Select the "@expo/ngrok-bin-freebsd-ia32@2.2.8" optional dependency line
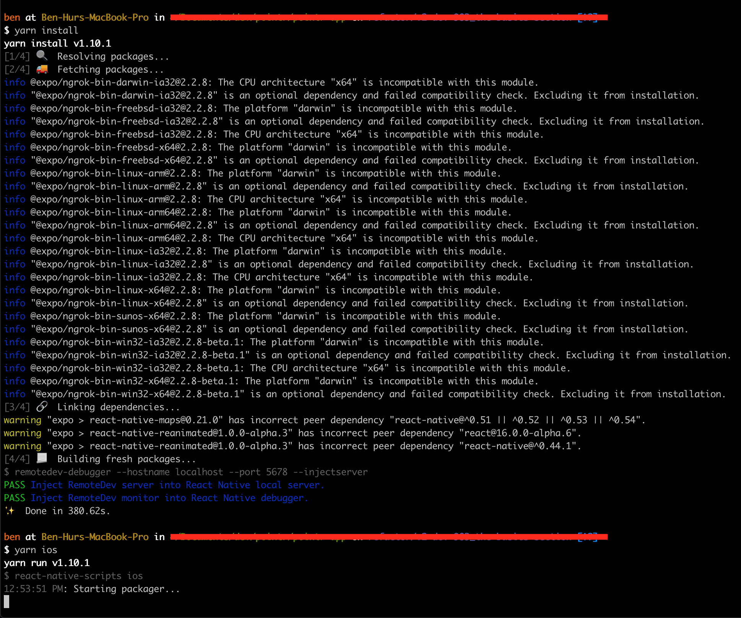741x618 pixels. point(354,121)
